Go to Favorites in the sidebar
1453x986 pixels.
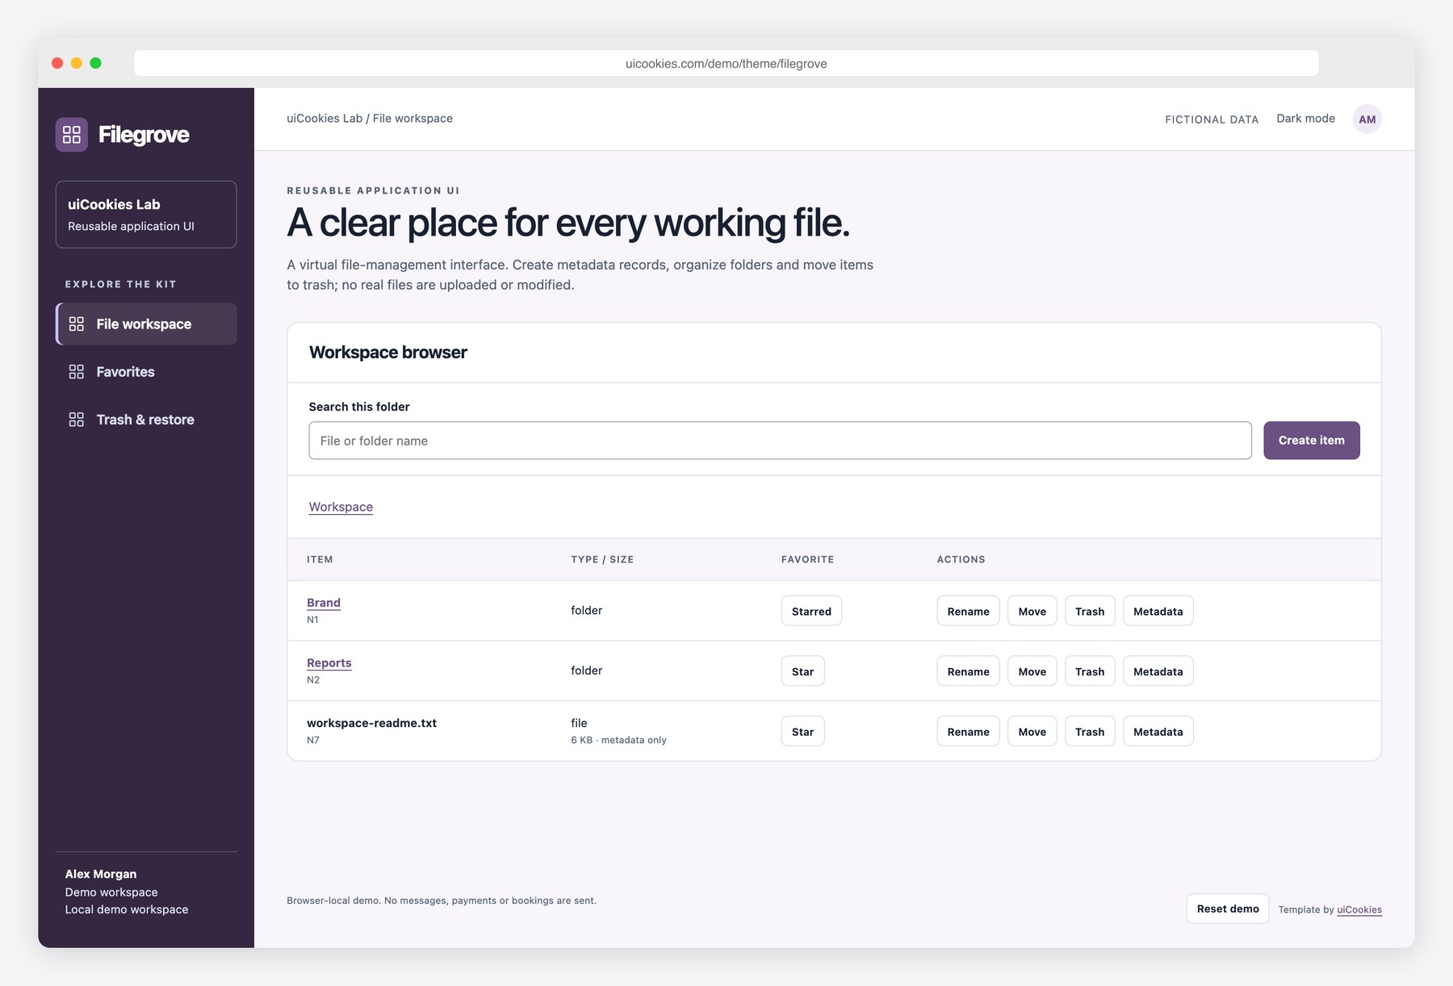[x=146, y=371]
